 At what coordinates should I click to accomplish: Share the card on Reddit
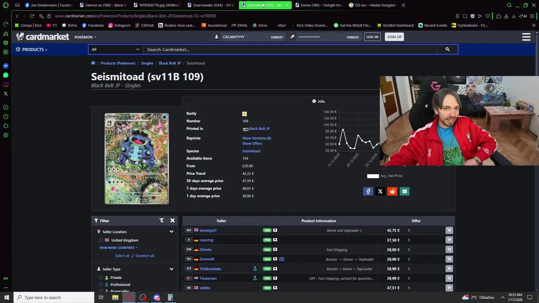392,191
